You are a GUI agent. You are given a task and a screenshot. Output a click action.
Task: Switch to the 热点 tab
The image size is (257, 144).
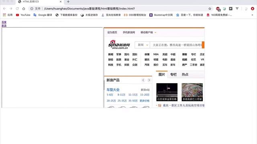185,74
